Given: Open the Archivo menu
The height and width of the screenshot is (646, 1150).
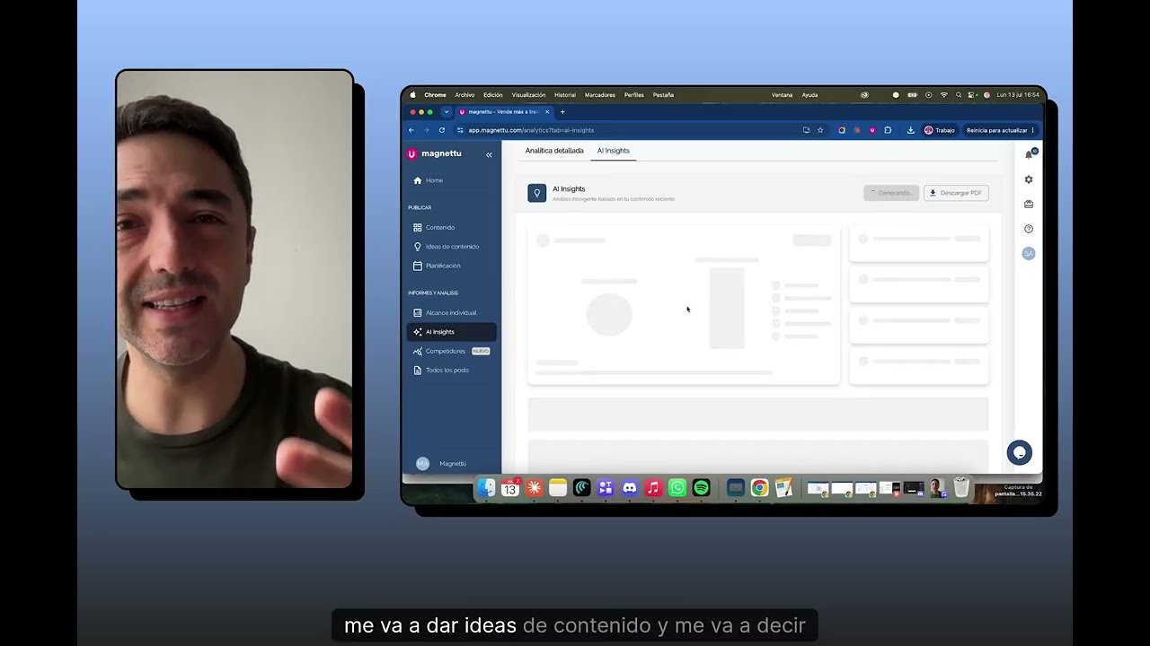Looking at the screenshot, I should tap(464, 95).
